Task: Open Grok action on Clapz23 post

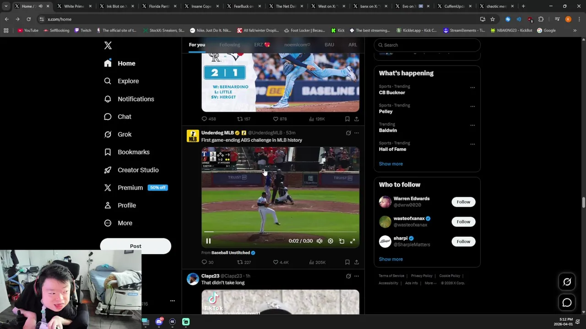Action: pos(348,276)
